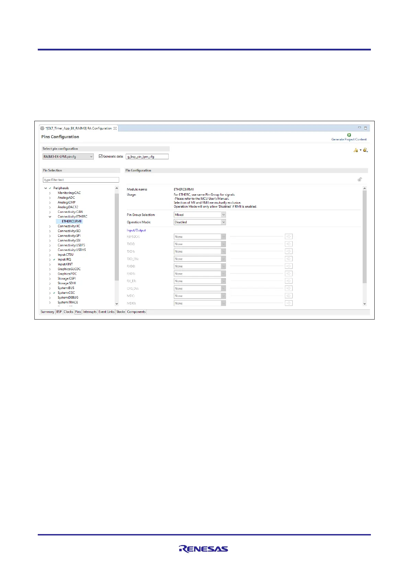Image resolution: width=409 pixels, height=578 pixels.
Task: Select Analog:DAC12 in the tree
Action: pos(68,207)
